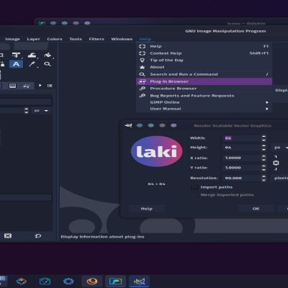Select the Zoom magnifier tool
The image size is (288, 288).
tap(48, 64)
